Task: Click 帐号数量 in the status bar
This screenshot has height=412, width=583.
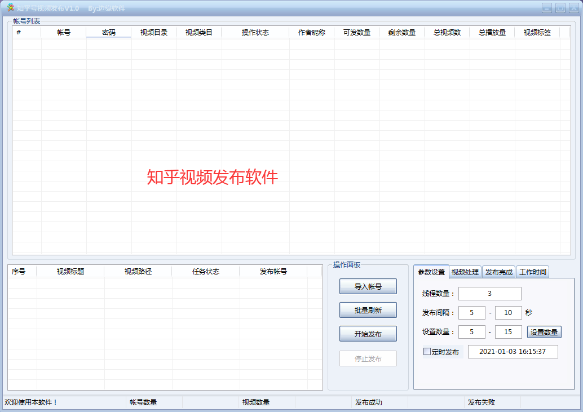Action: point(143,402)
